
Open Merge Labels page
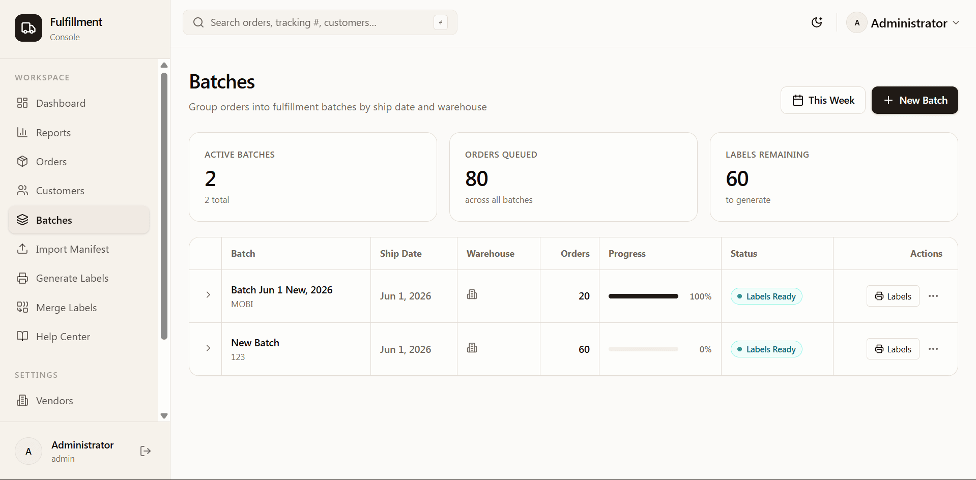pyautogui.click(x=79, y=308)
